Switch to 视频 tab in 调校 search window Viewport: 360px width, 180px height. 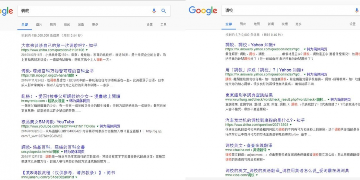coord(285,24)
